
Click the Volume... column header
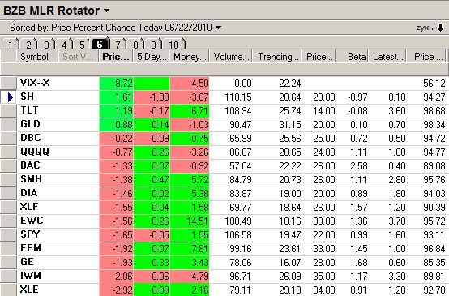[231, 56]
